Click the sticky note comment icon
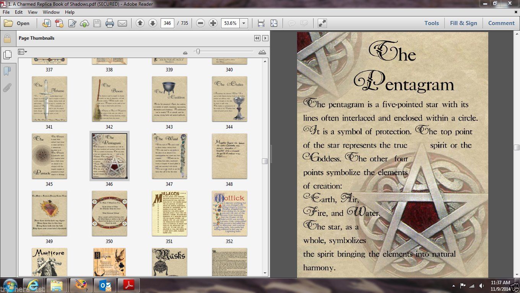This screenshot has width=520, height=293. coord(291,23)
